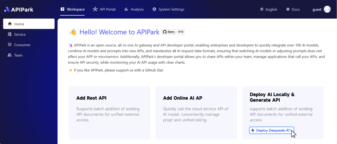The image size is (337, 144).
Task: Click the 915 star count badge
Action: tap(181, 32)
